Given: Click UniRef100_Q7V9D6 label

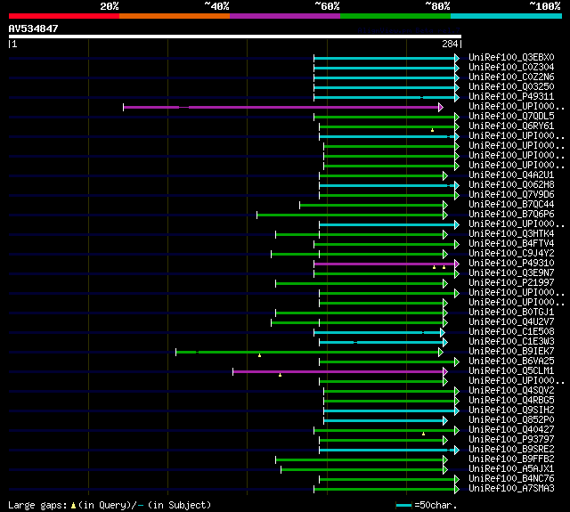Looking at the screenshot, I should 511,195.
